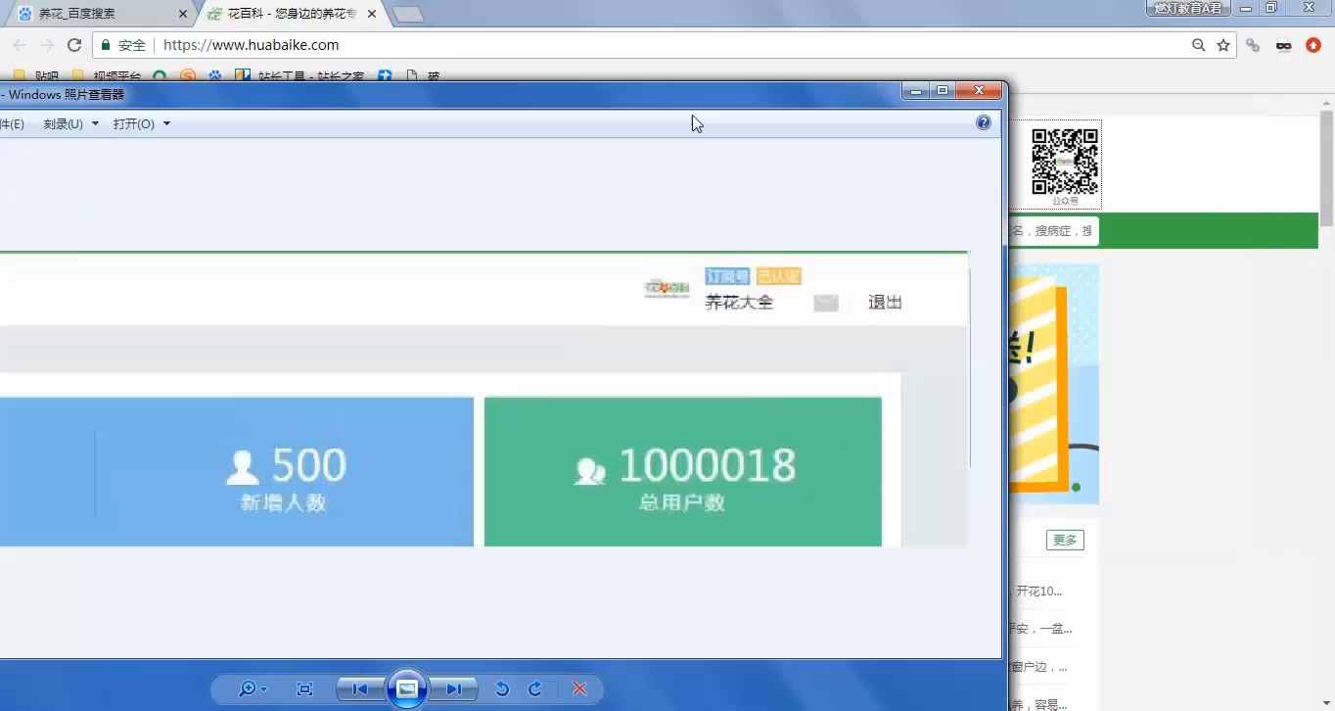Click the 养花大全 account name in photo
The height and width of the screenshot is (711, 1335).
[739, 303]
